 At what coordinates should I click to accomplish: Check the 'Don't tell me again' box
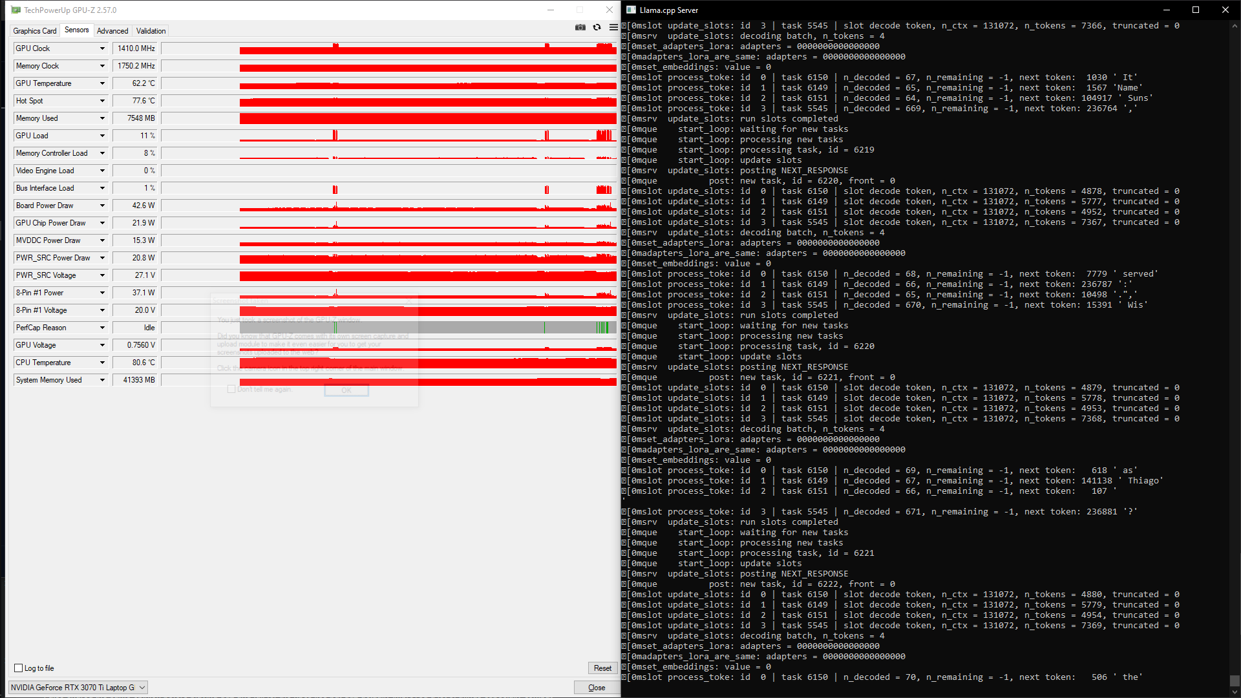[231, 389]
